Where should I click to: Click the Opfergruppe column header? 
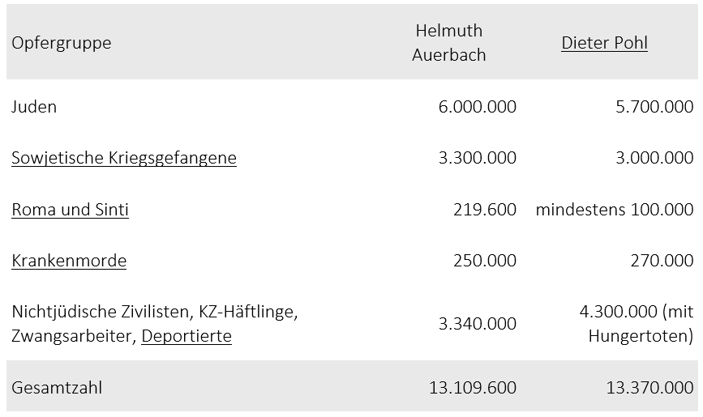click(x=62, y=43)
